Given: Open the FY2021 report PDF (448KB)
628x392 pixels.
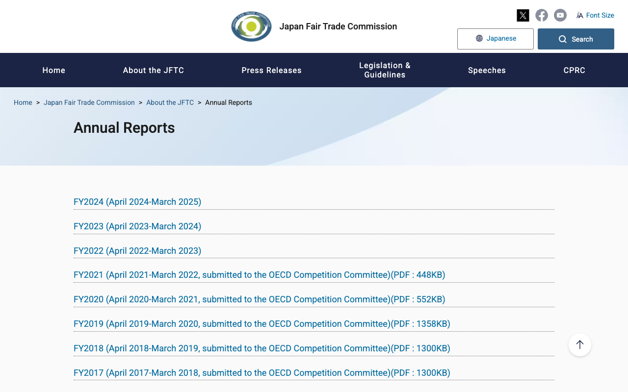Looking at the screenshot, I should (260, 275).
